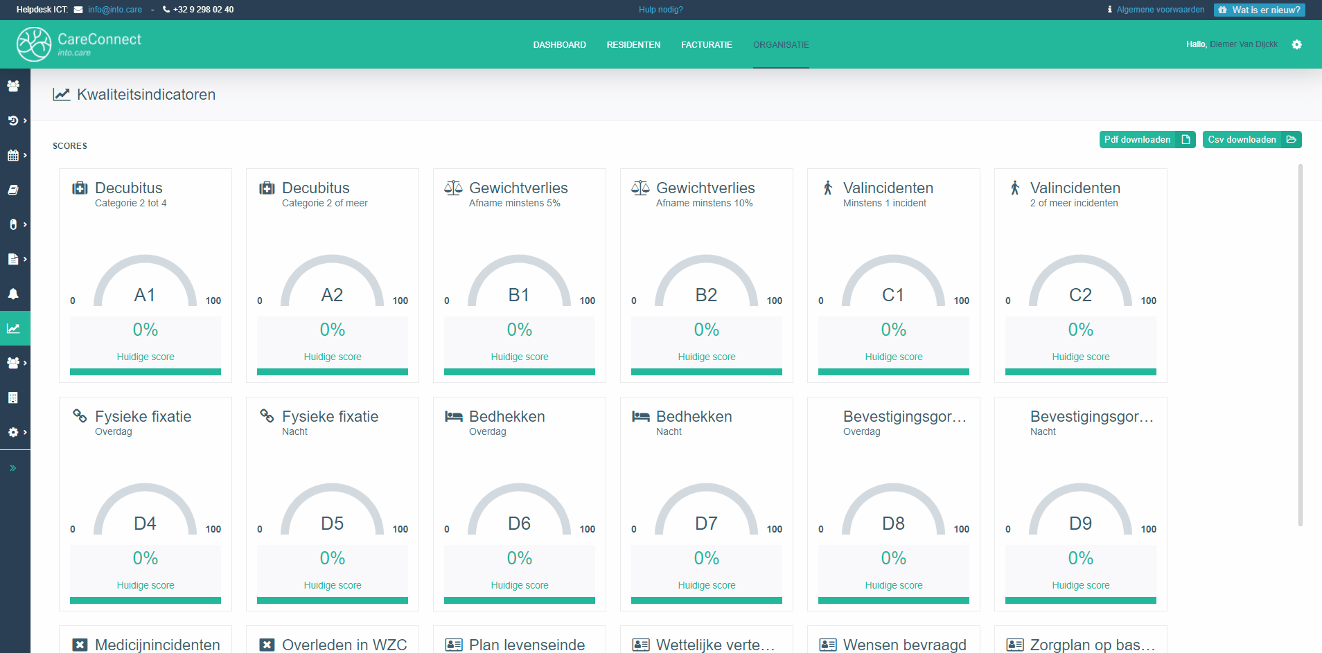Open the building icon in the sidebar
The height and width of the screenshot is (653, 1322).
(x=12, y=397)
